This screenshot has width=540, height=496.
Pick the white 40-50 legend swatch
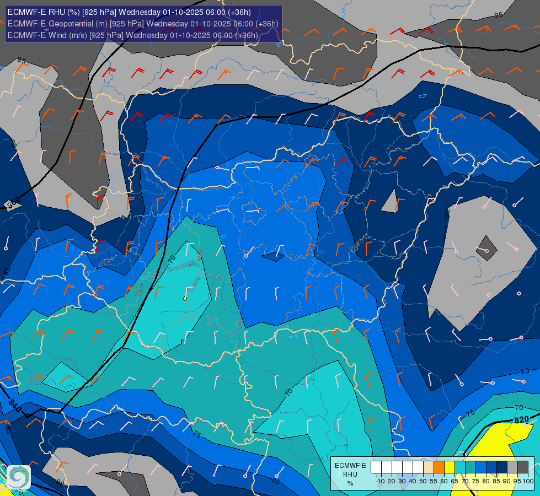(x=418, y=467)
